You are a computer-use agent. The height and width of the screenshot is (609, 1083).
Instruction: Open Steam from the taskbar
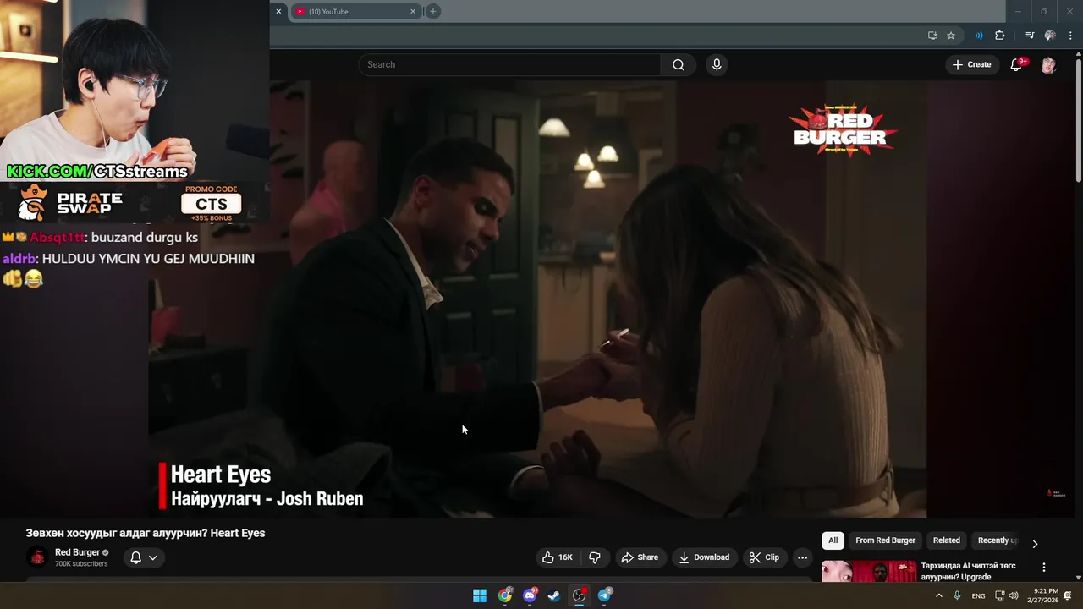(x=554, y=595)
